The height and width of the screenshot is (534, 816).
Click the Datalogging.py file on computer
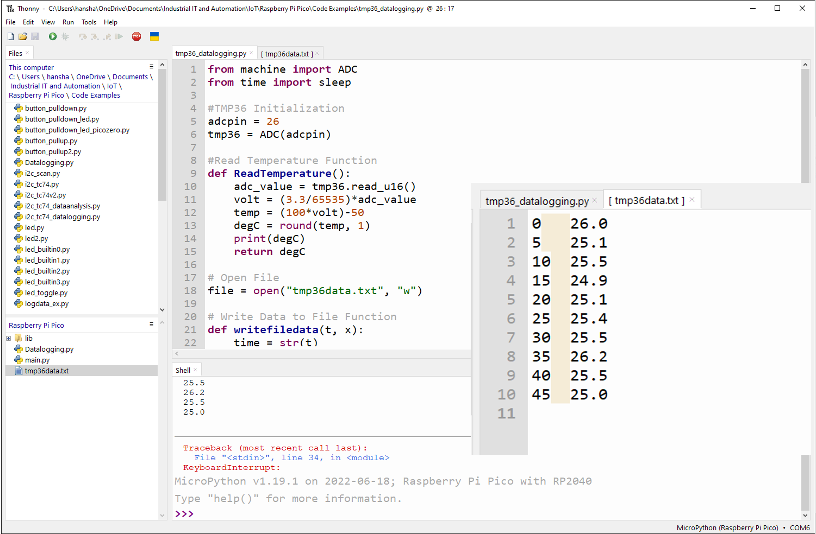click(49, 163)
